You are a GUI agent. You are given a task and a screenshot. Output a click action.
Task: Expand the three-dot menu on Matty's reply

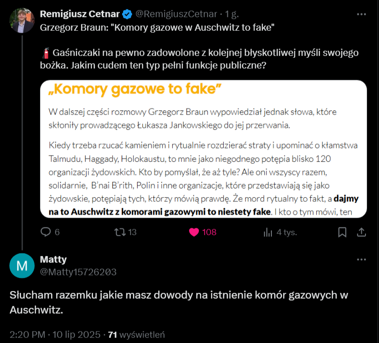pyautogui.click(x=361, y=259)
